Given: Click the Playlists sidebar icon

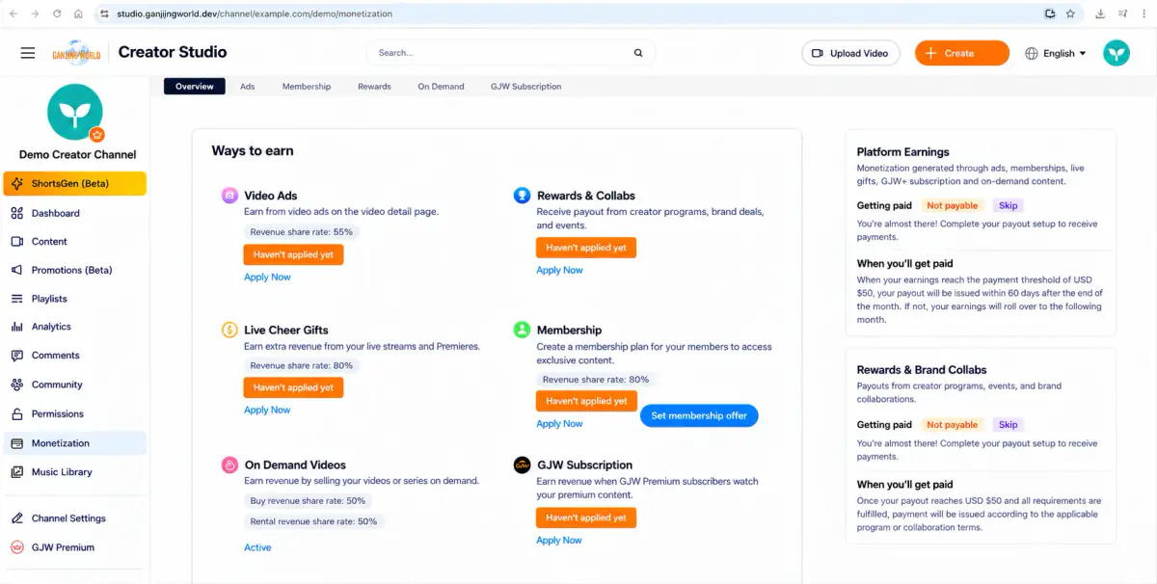Looking at the screenshot, I should coord(16,299).
